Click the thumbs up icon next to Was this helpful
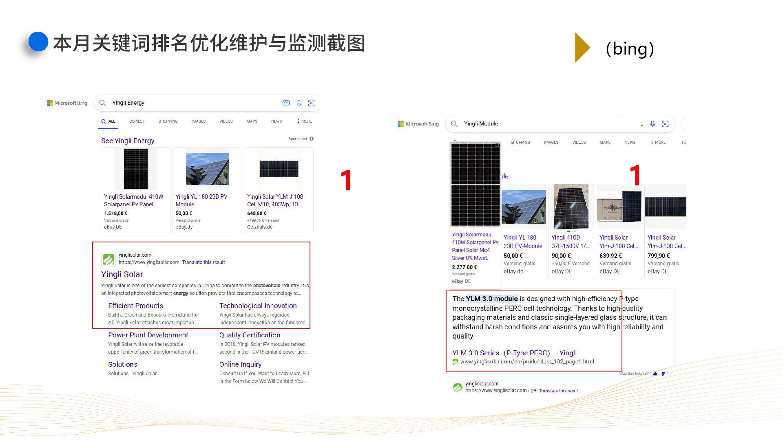The image size is (783, 440). click(655, 374)
